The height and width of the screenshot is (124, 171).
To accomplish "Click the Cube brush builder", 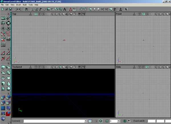I will coord(3,67).
